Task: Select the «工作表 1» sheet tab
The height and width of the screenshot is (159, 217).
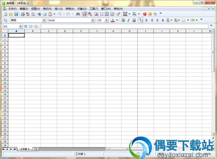Action: click(25, 149)
